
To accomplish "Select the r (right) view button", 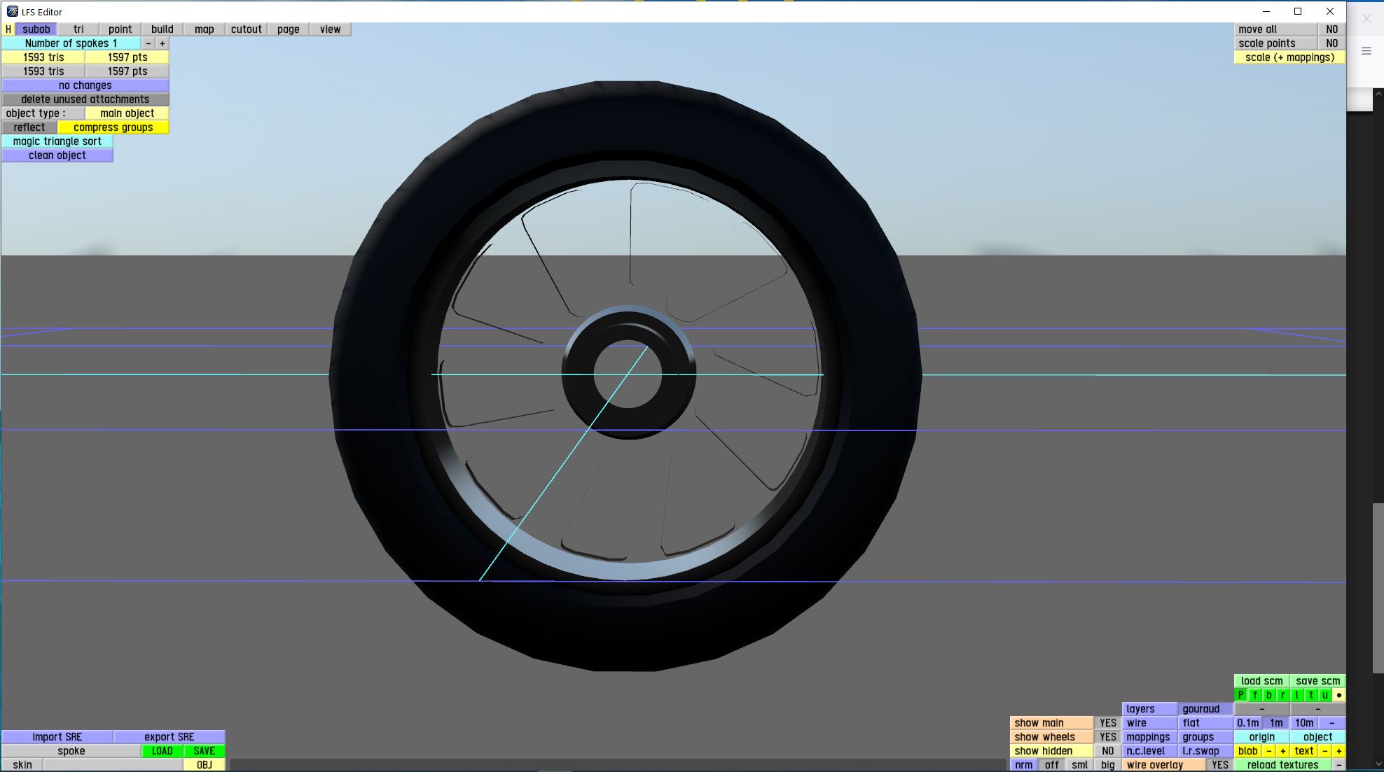I will coord(1282,695).
